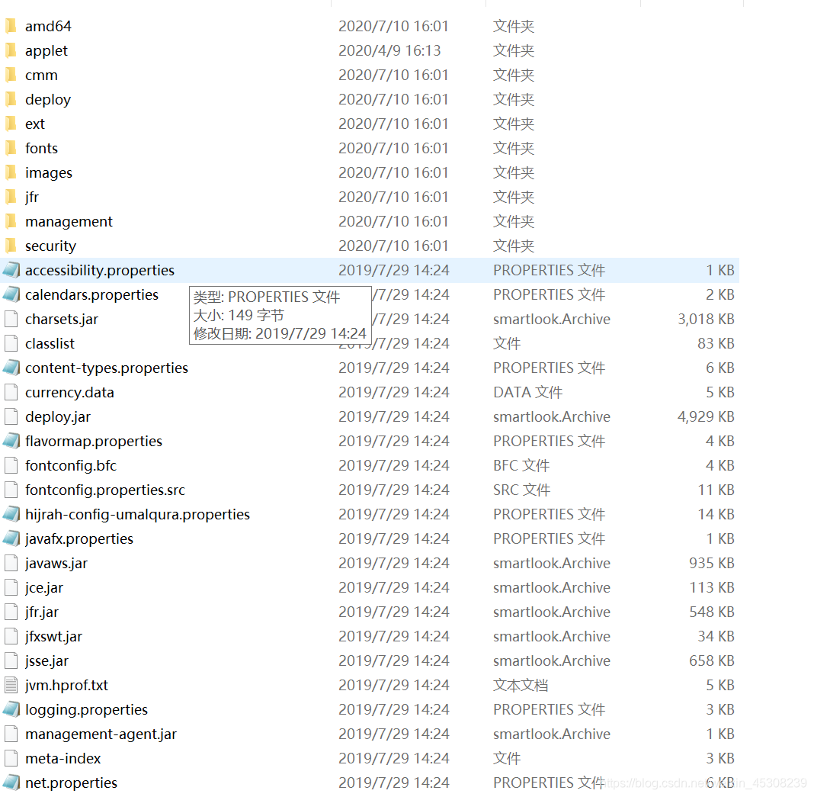Click the SRC 文件 type cell

click(522, 490)
